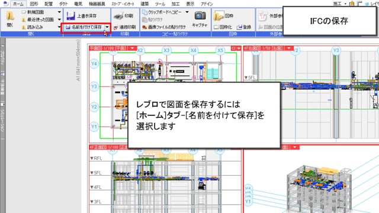Switch to the 配管 tab
This screenshot has height=213, width=379.
click(49, 4)
